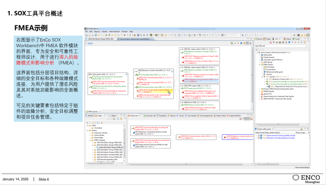Open the History tab
Screen dimensions: 326x185
(171, 115)
